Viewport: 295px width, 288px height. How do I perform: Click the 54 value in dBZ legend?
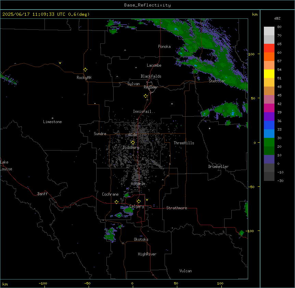tap(279, 70)
